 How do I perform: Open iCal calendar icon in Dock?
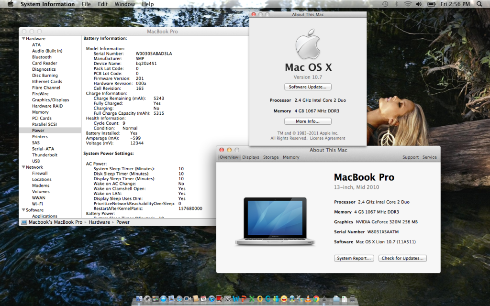point(203,299)
